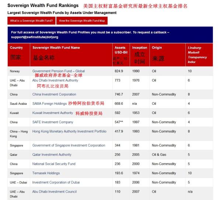Click the Linaburg-Maduell Transparency Index header
Viewport: 221px width, 200px height.
click(197, 55)
